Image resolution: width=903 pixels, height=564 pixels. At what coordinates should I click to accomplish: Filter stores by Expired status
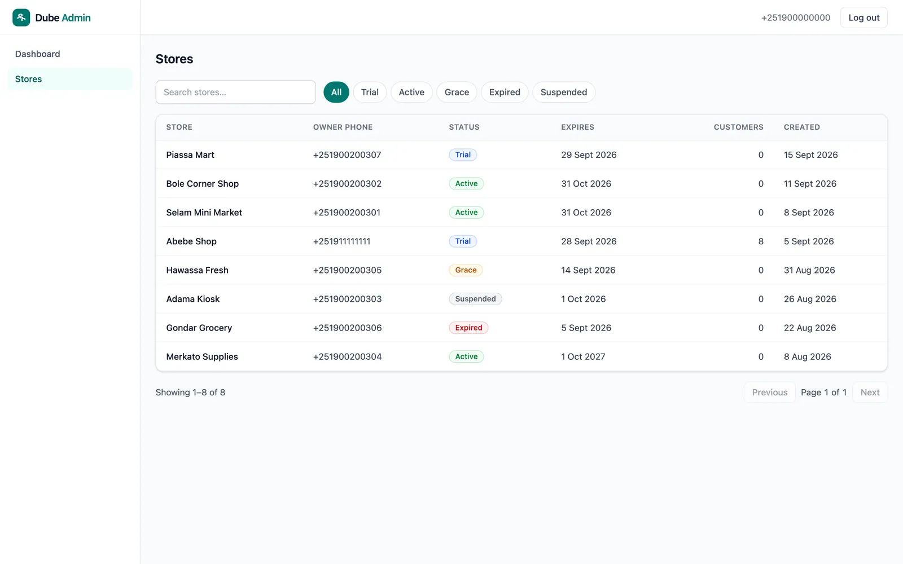point(505,92)
